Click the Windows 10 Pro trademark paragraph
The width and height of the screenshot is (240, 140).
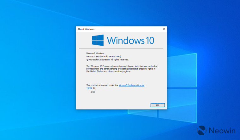pyautogui.click(x=122, y=69)
